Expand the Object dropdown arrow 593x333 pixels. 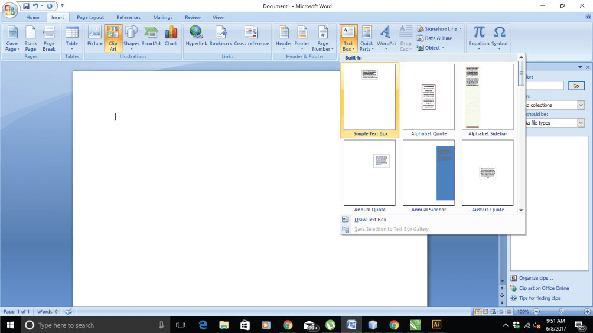tap(443, 48)
